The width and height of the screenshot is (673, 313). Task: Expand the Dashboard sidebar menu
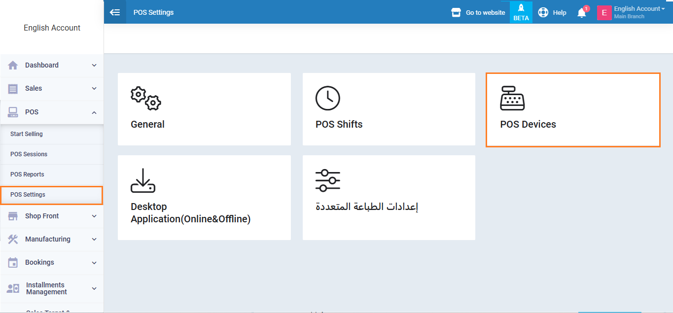tap(52, 65)
